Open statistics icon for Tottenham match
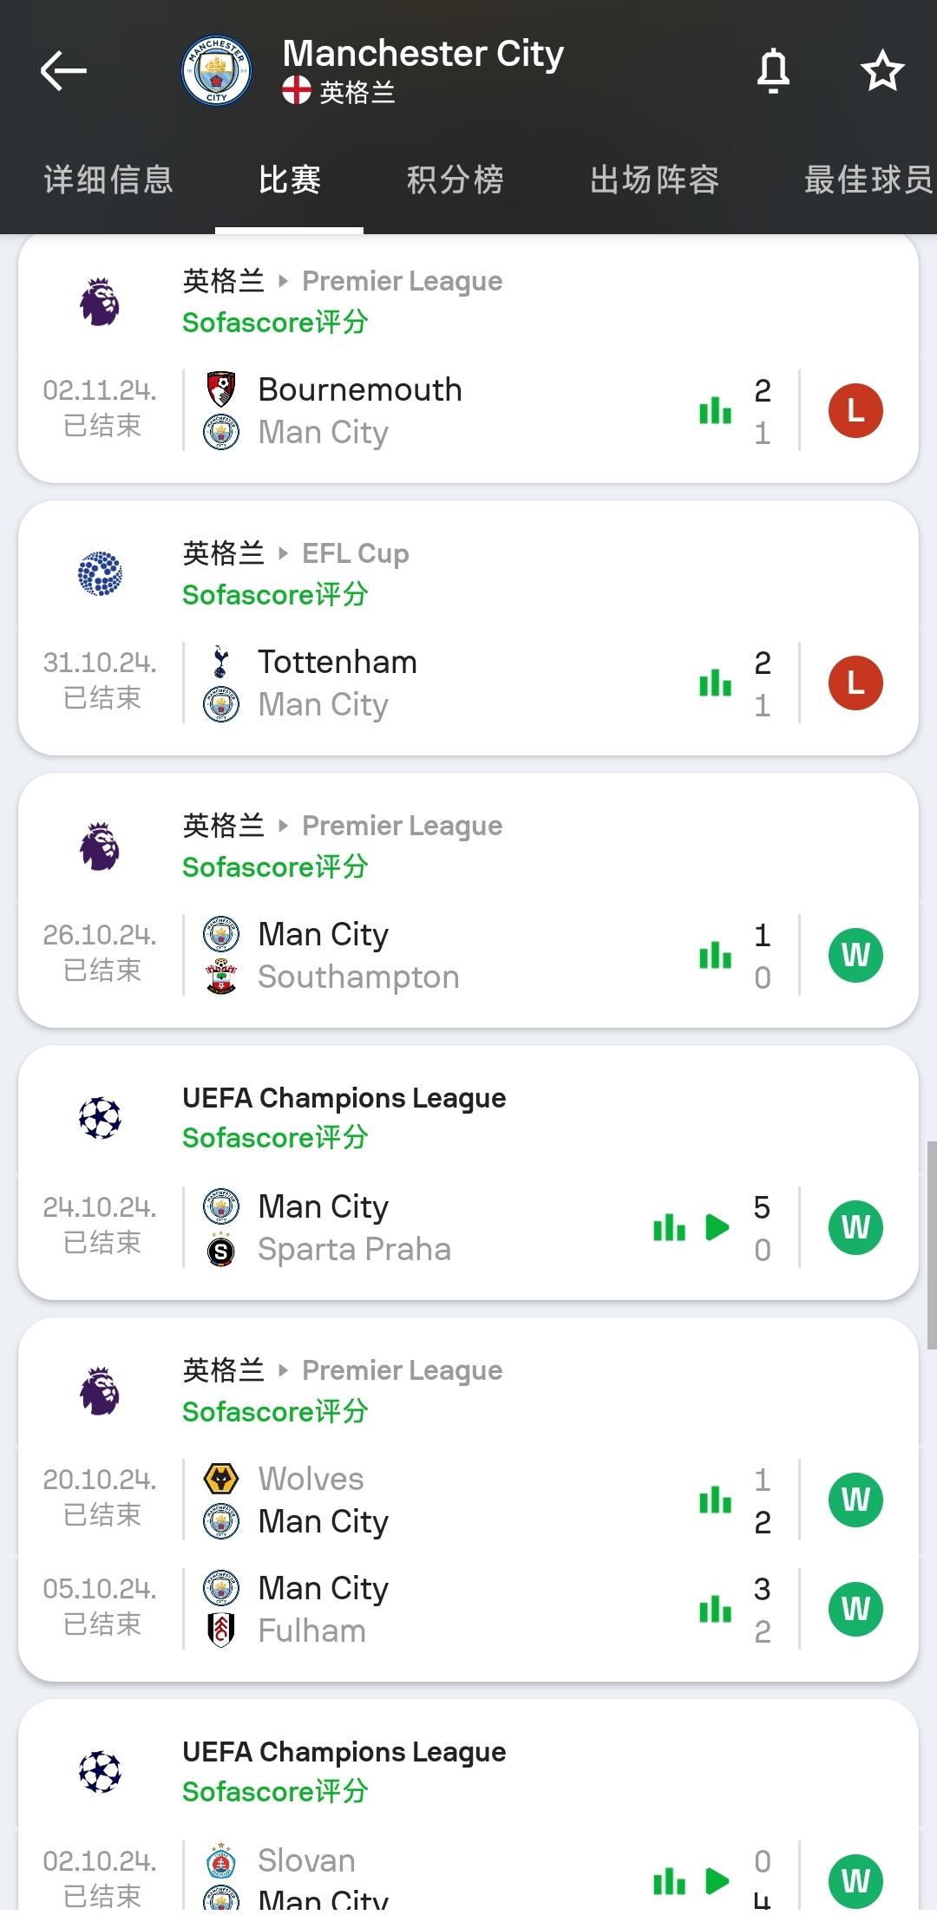The width and height of the screenshot is (937, 1915). coord(716,683)
